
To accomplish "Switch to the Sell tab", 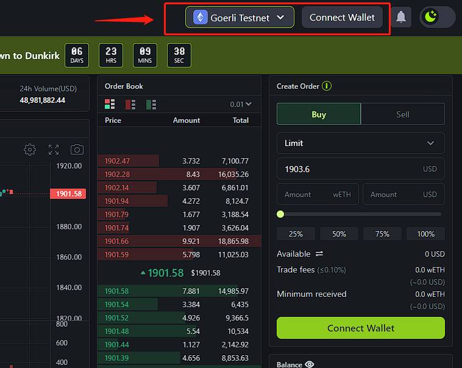I will (402, 114).
